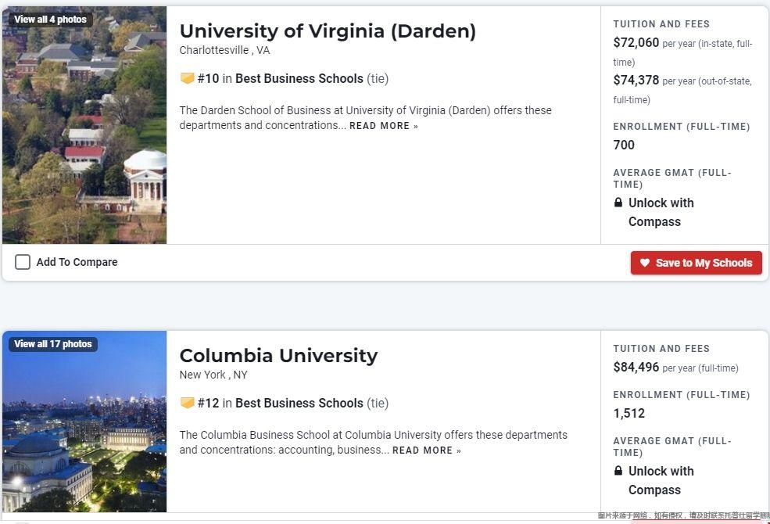
Task: Click Best Business Schools link under Darden
Action: click(x=299, y=78)
